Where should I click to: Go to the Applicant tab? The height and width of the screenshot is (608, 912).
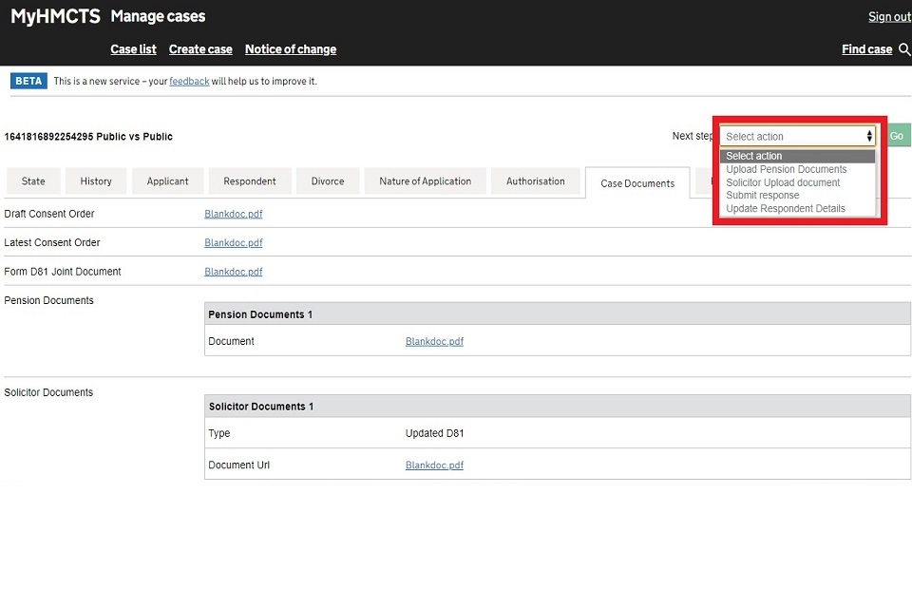coord(168,181)
